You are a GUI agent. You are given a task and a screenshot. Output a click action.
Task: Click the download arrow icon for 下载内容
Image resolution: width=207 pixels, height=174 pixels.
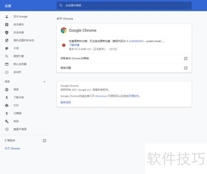(x=7, y=98)
